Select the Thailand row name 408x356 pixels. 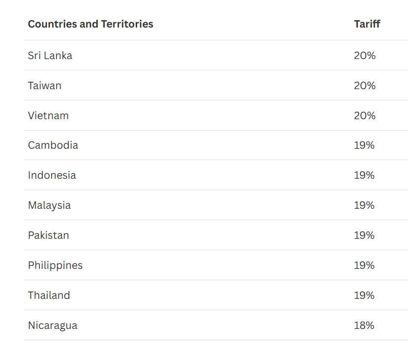49,295
